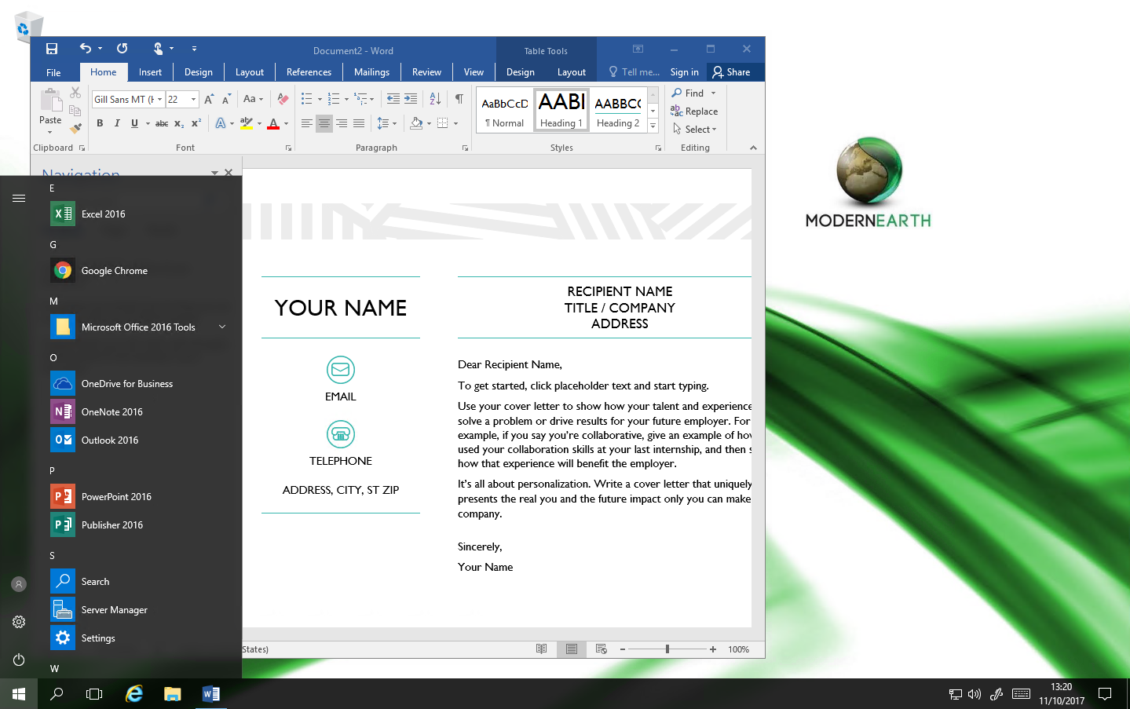
Task: Click zoom in plus button
Action: click(x=713, y=649)
